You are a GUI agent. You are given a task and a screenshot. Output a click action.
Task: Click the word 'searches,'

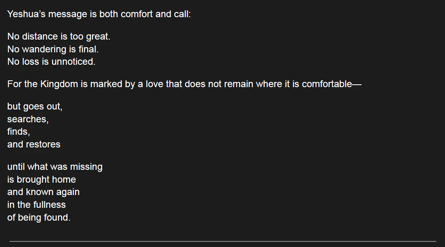pyautogui.click(x=28, y=119)
